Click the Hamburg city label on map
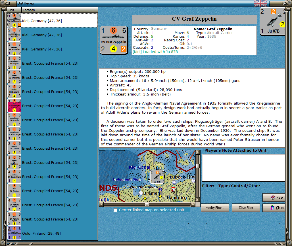 pyautogui.click(x=177, y=198)
